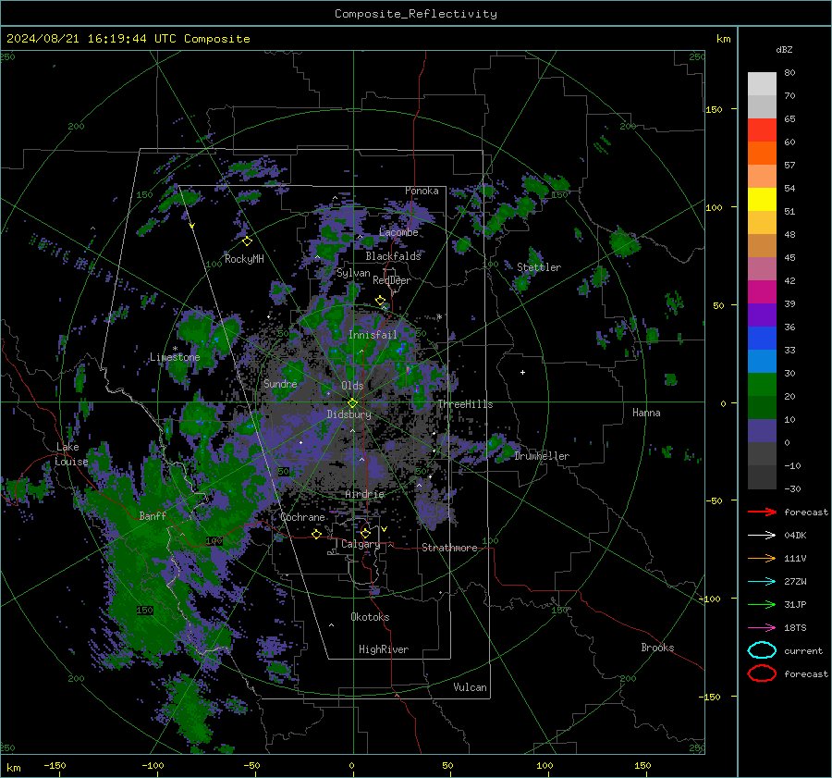Screen dimensions: 832x778
Task: Click the Lake Louise label
Action: tap(71, 454)
